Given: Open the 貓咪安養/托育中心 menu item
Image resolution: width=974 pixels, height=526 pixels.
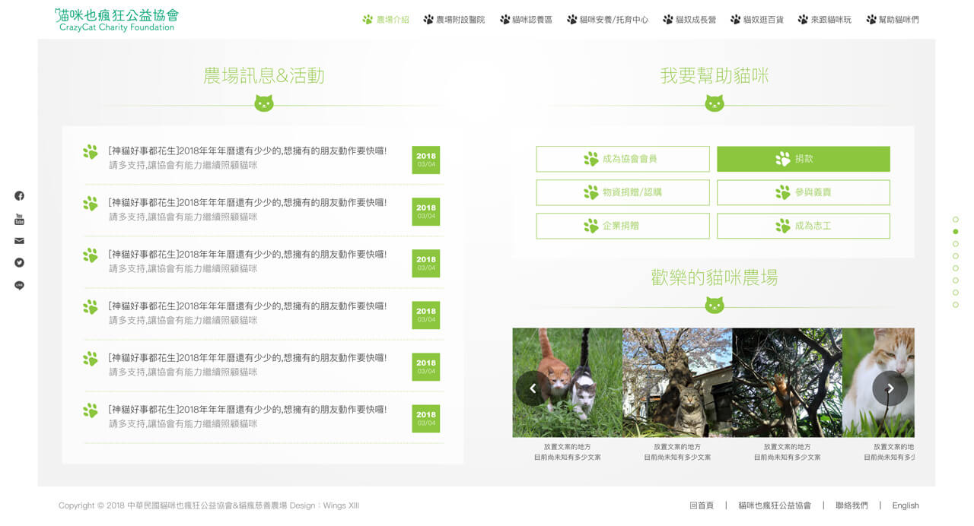Looking at the screenshot, I should point(607,20).
